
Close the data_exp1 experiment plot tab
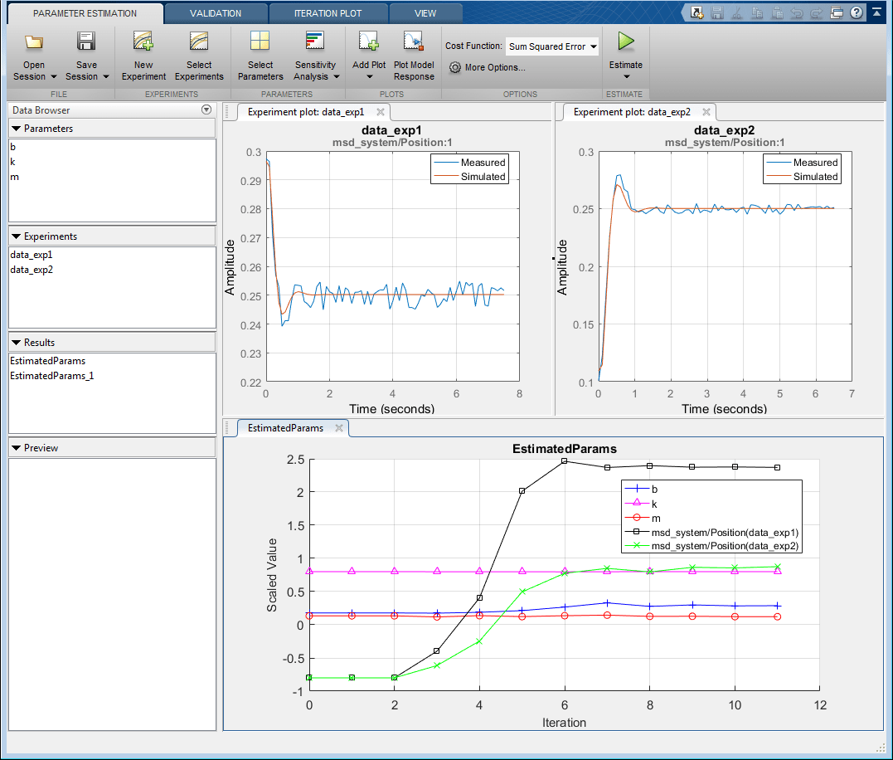(x=381, y=112)
